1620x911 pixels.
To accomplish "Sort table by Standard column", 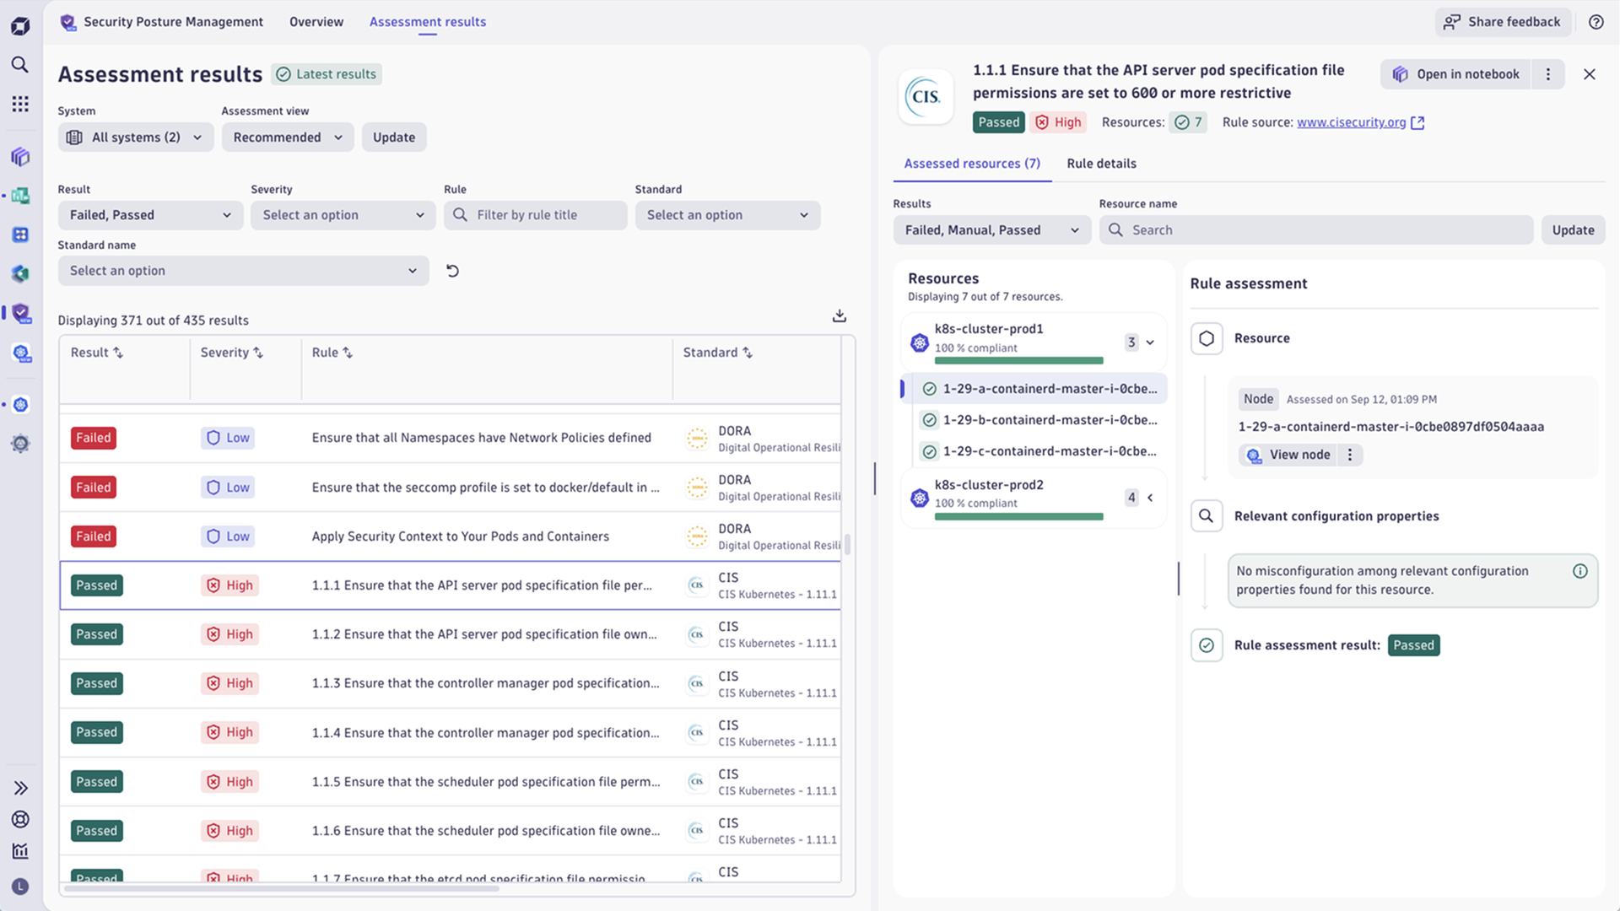I will 717,353.
